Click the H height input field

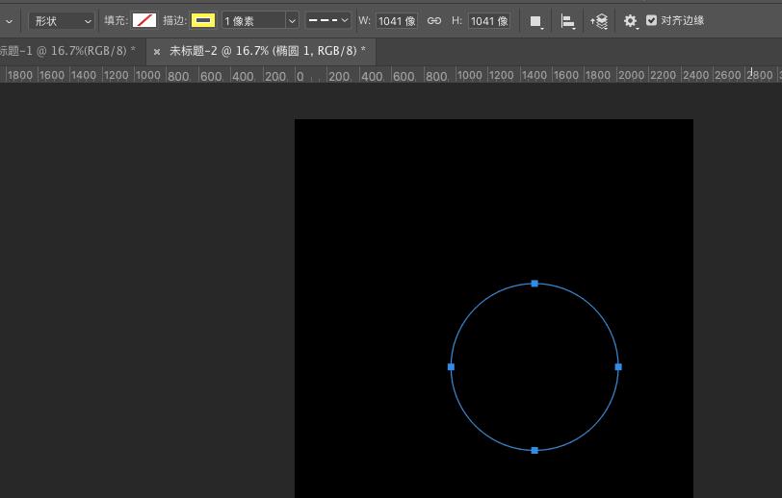coord(489,21)
